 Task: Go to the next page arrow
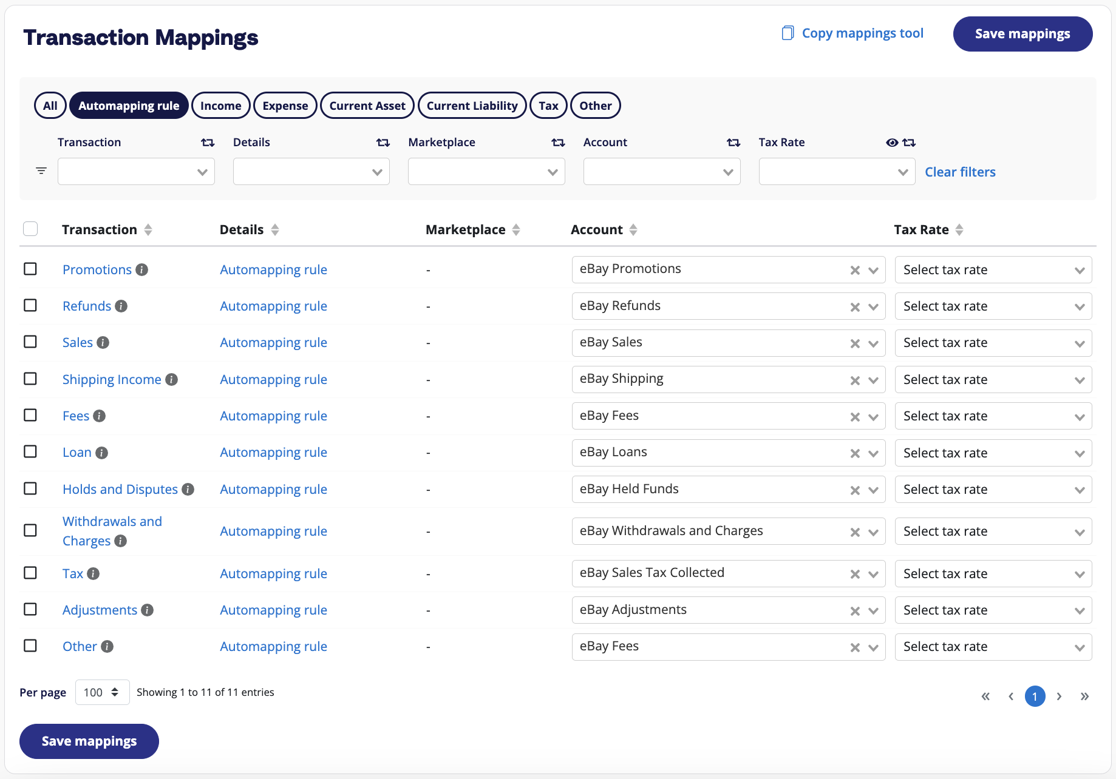(x=1059, y=696)
